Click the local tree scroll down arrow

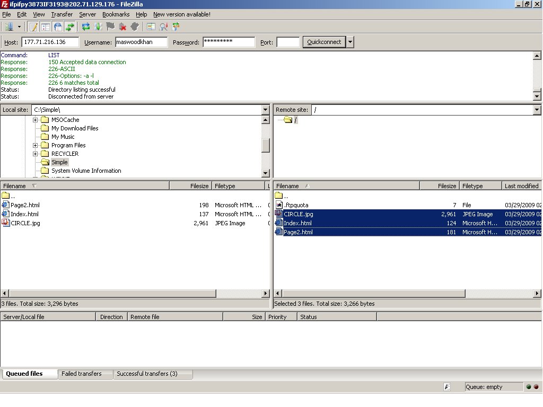265,173
